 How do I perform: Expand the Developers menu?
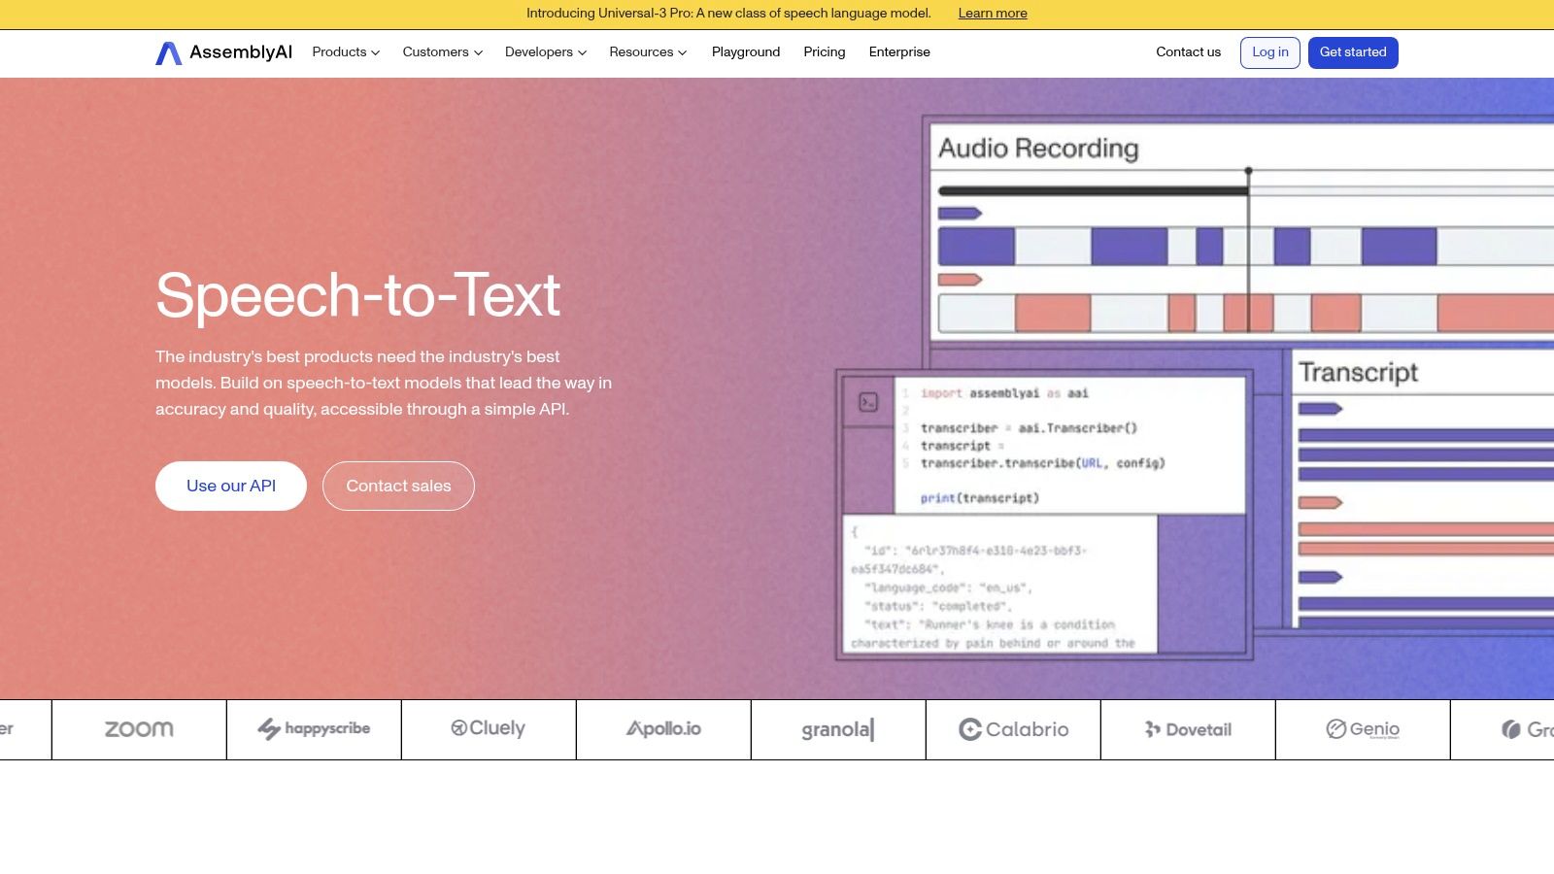pos(545,52)
